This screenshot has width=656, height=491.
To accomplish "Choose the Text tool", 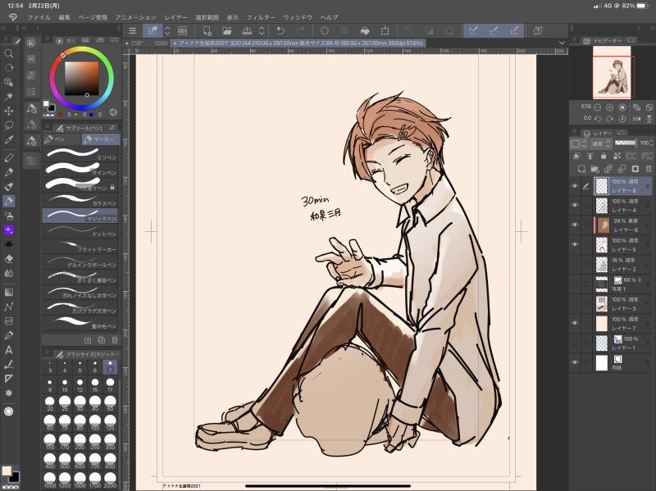I will [9, 350].
